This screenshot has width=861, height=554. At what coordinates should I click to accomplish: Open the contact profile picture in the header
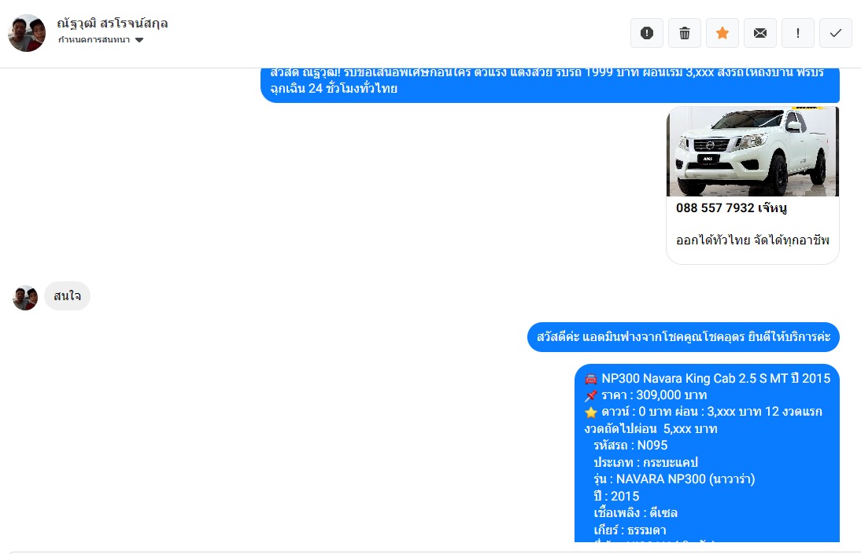click(27, 33)
